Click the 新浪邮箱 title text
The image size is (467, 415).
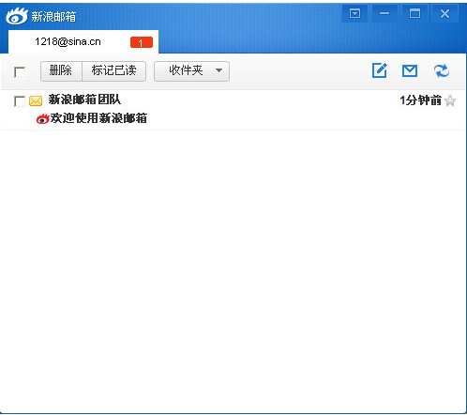tap(53, 16)
